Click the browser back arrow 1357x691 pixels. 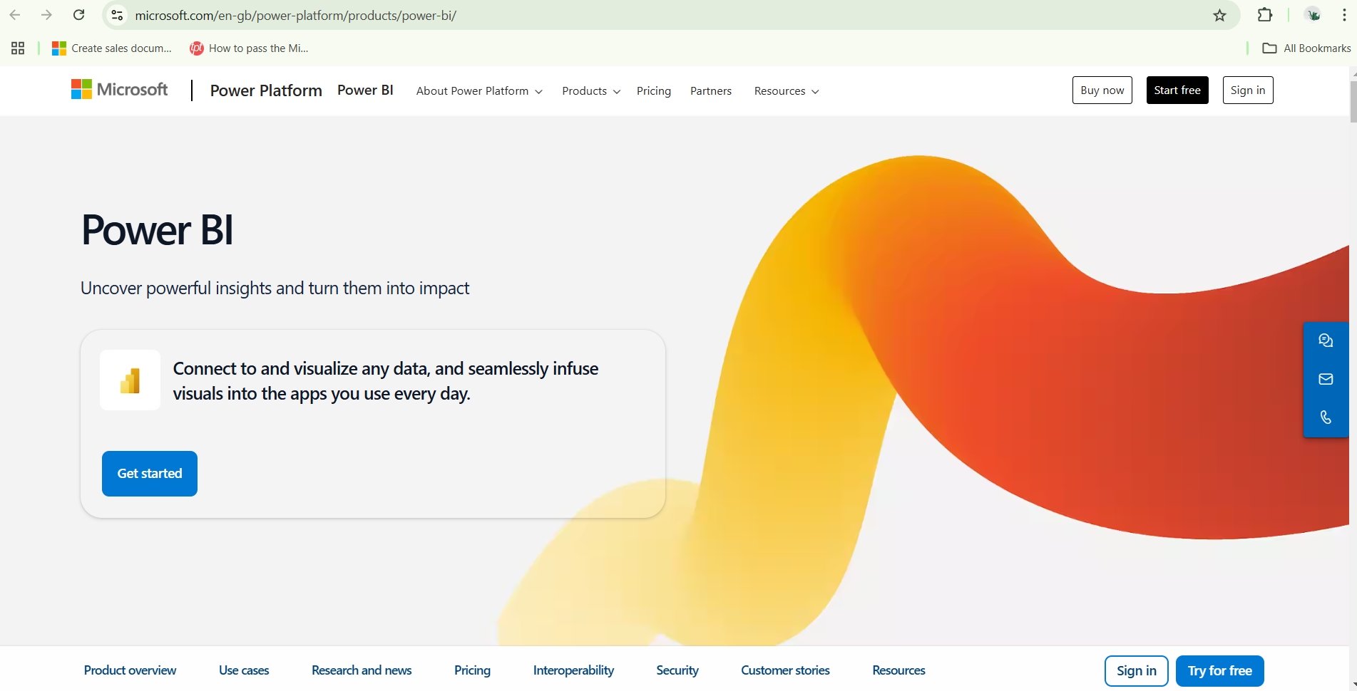point(15,15)
